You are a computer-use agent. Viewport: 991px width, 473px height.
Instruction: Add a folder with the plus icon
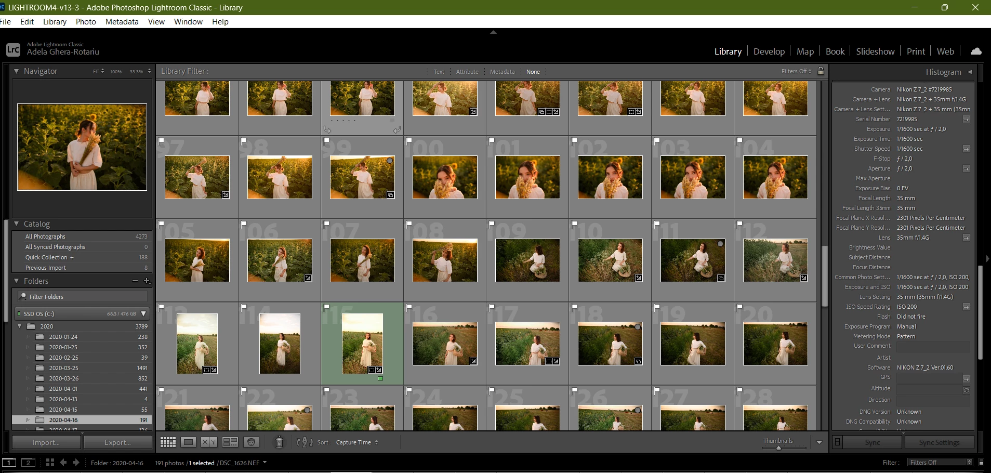tap(147, 281)
